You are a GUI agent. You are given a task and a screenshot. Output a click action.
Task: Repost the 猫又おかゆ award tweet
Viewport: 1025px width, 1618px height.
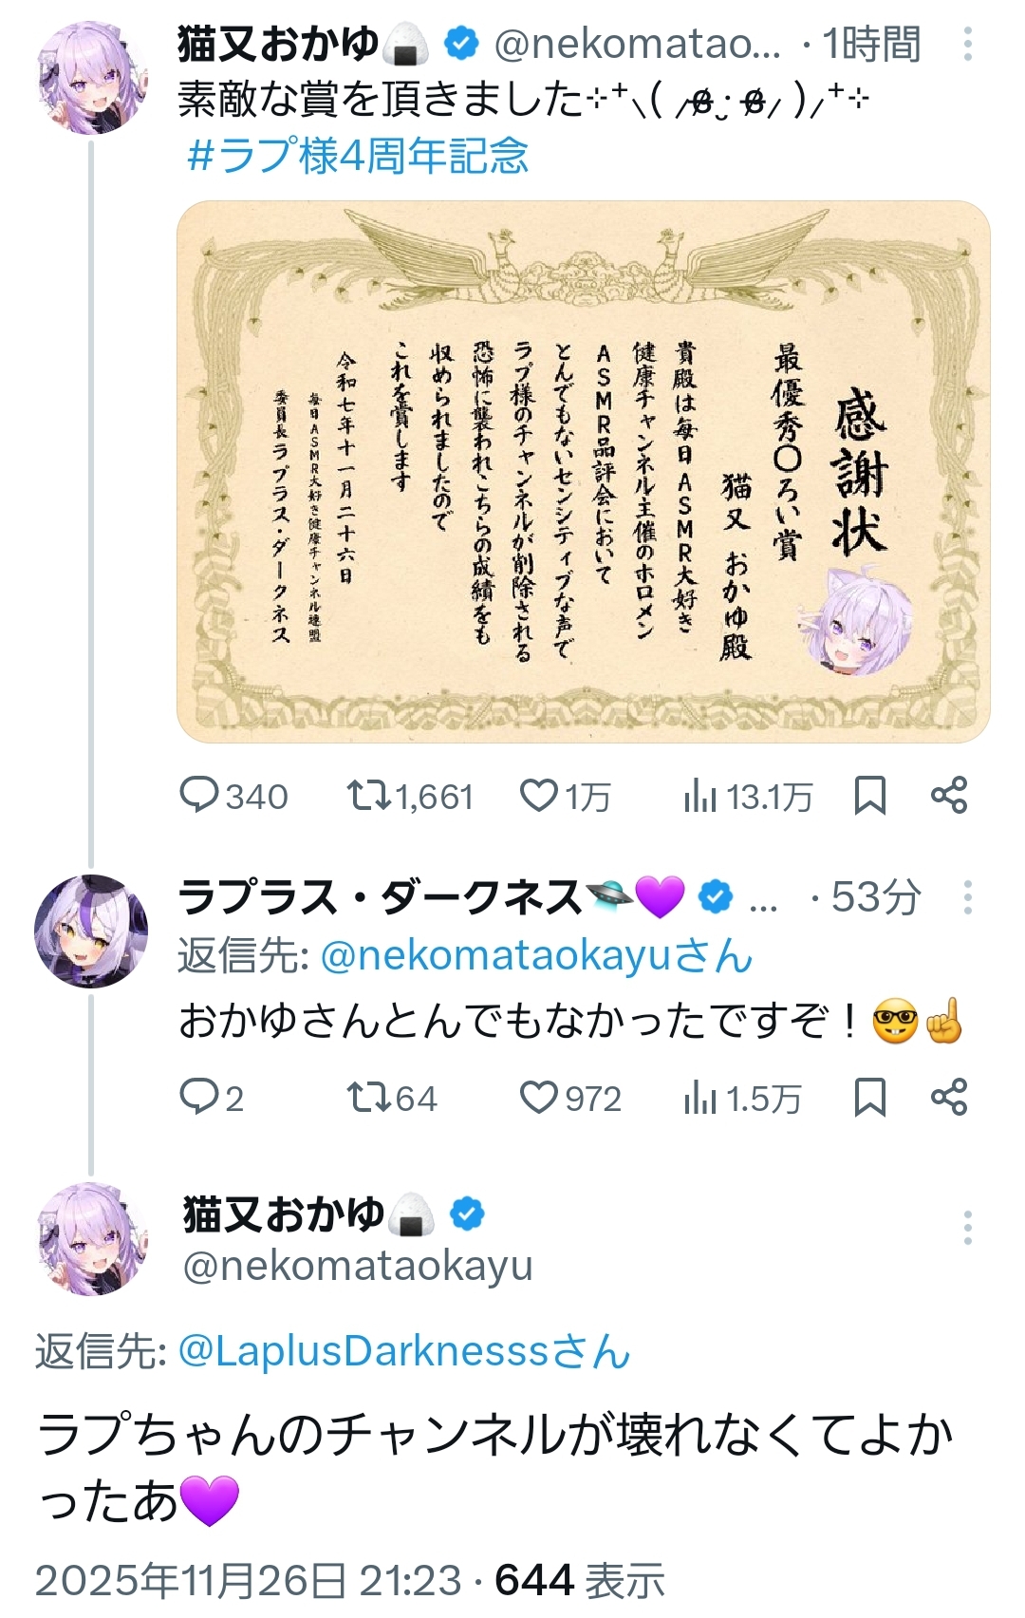click(368, 796)
